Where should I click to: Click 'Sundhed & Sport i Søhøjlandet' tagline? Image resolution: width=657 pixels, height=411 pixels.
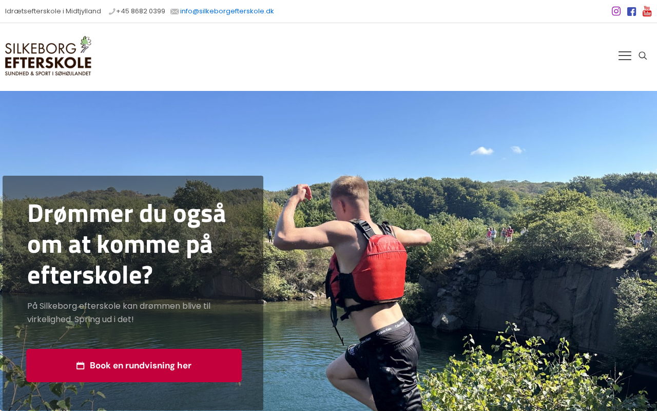coord(48,73)
